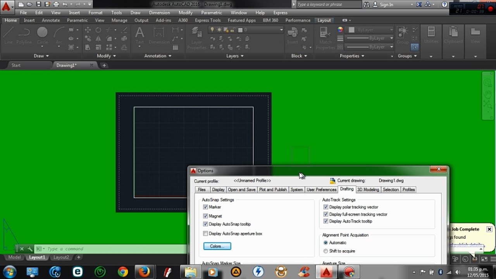The height and width of the screenshot is (279, 496).
Task: Expand the Annotation panel dropdown
Action: [x=158, y=56]
